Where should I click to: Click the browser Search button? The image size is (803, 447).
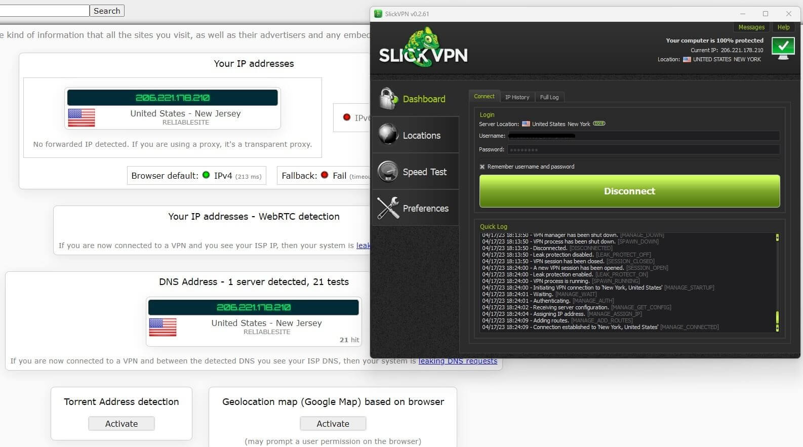[107, 11]
